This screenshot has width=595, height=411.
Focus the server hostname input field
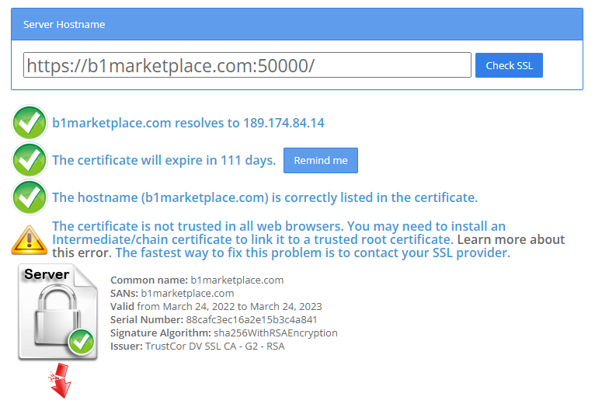point(247,65)
